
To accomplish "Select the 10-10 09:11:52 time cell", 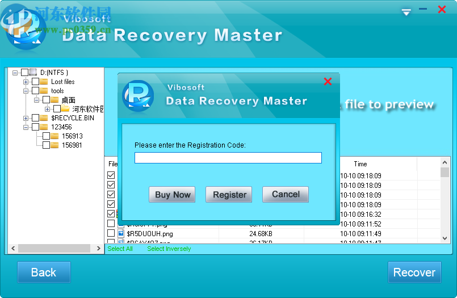I will tap(360, 224).
